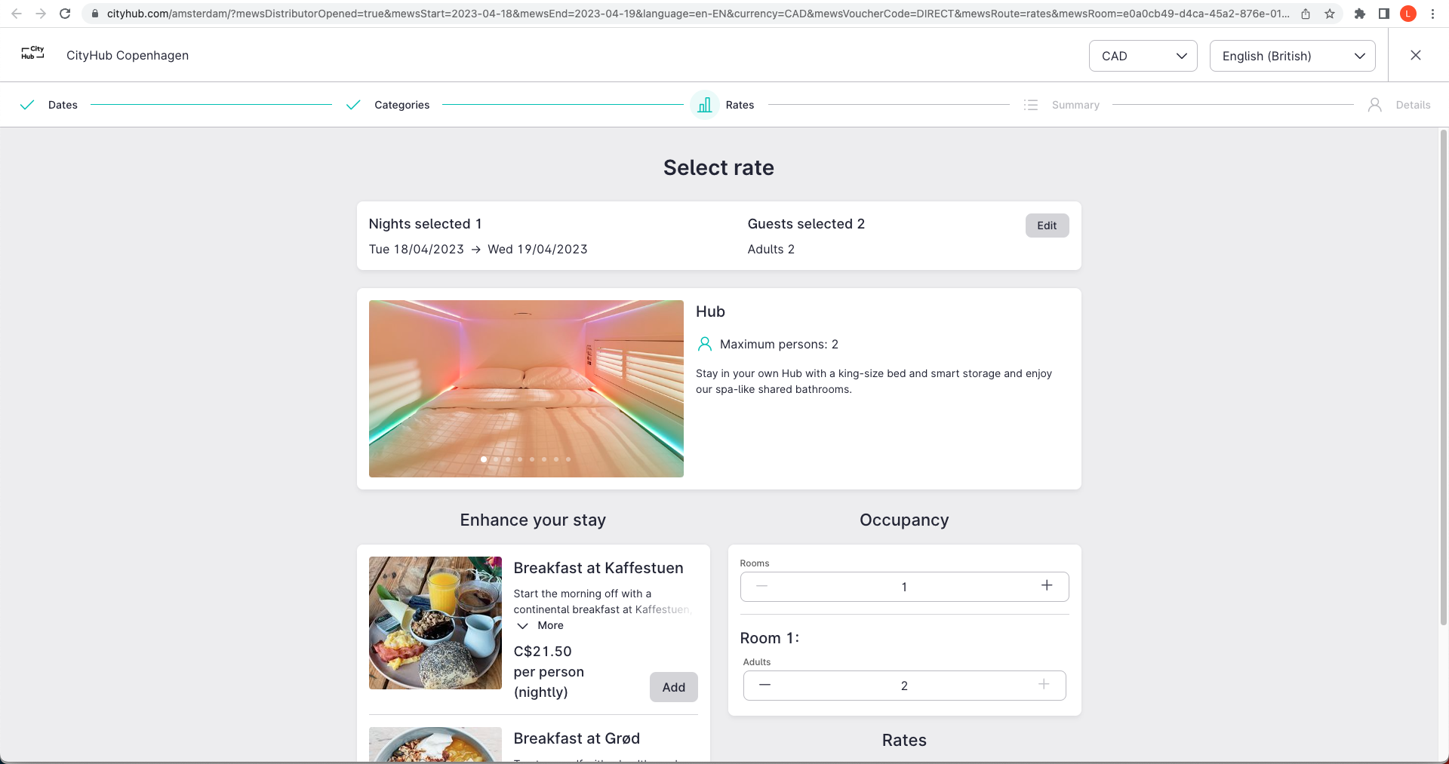The height and width of the screenshot is (764, 1449).
Task: Open browser extensions puzzle icon
Action: click(1360, 14)
